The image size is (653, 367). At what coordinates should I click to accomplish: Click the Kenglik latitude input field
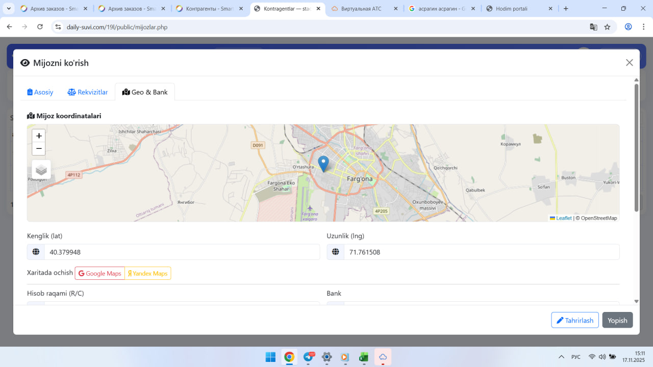click(x=182, y=252)
